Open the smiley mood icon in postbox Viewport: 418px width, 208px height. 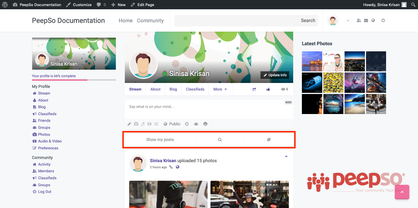click(x=206, y=124)
